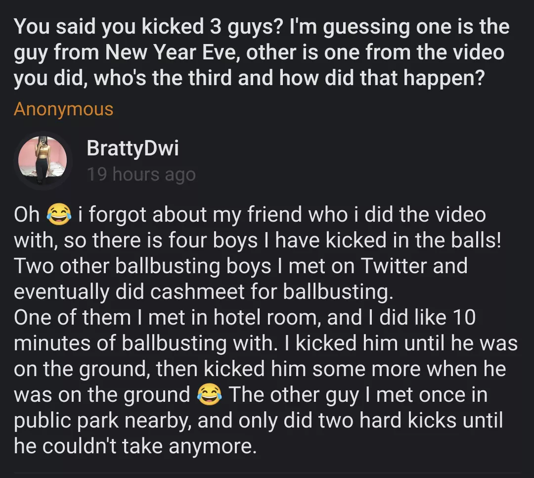534x478 pixels.
Task: Select the question line starting "You said you kicked"
Action: tap(261, 27)
